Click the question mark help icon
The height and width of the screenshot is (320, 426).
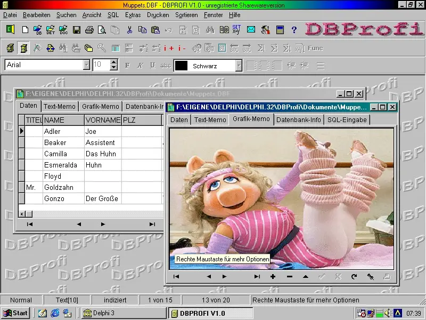[x=294, y=30]
